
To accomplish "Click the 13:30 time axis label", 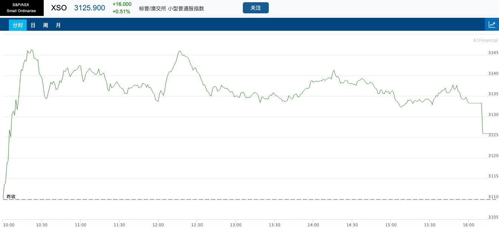I will (274, 225).
